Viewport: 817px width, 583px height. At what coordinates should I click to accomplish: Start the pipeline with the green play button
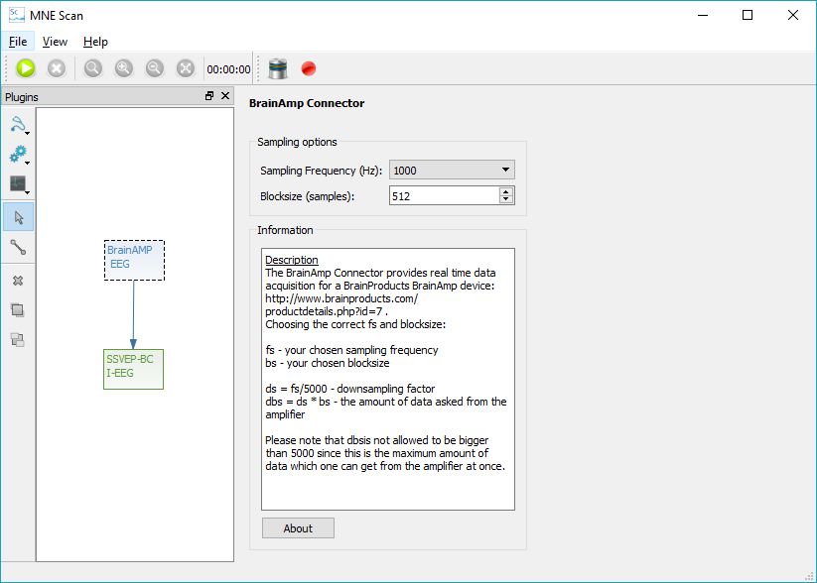(26, 68)
